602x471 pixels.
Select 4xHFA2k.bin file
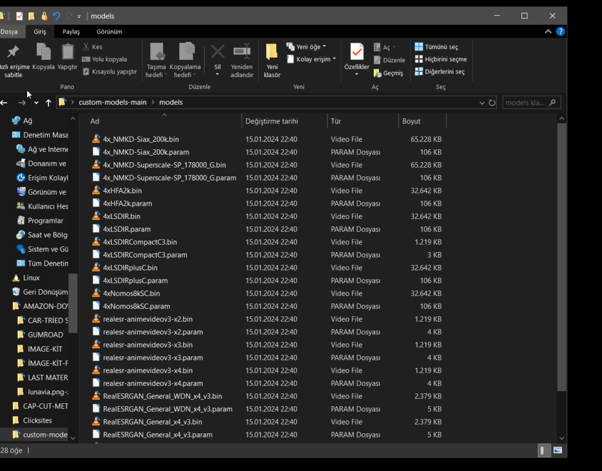pyautogui.click(x=122, y=191)
